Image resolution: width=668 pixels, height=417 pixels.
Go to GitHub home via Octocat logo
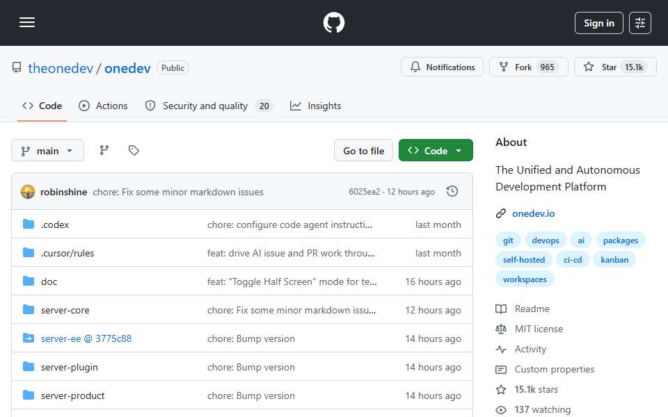pyautogui.click(x=333, y=22)
